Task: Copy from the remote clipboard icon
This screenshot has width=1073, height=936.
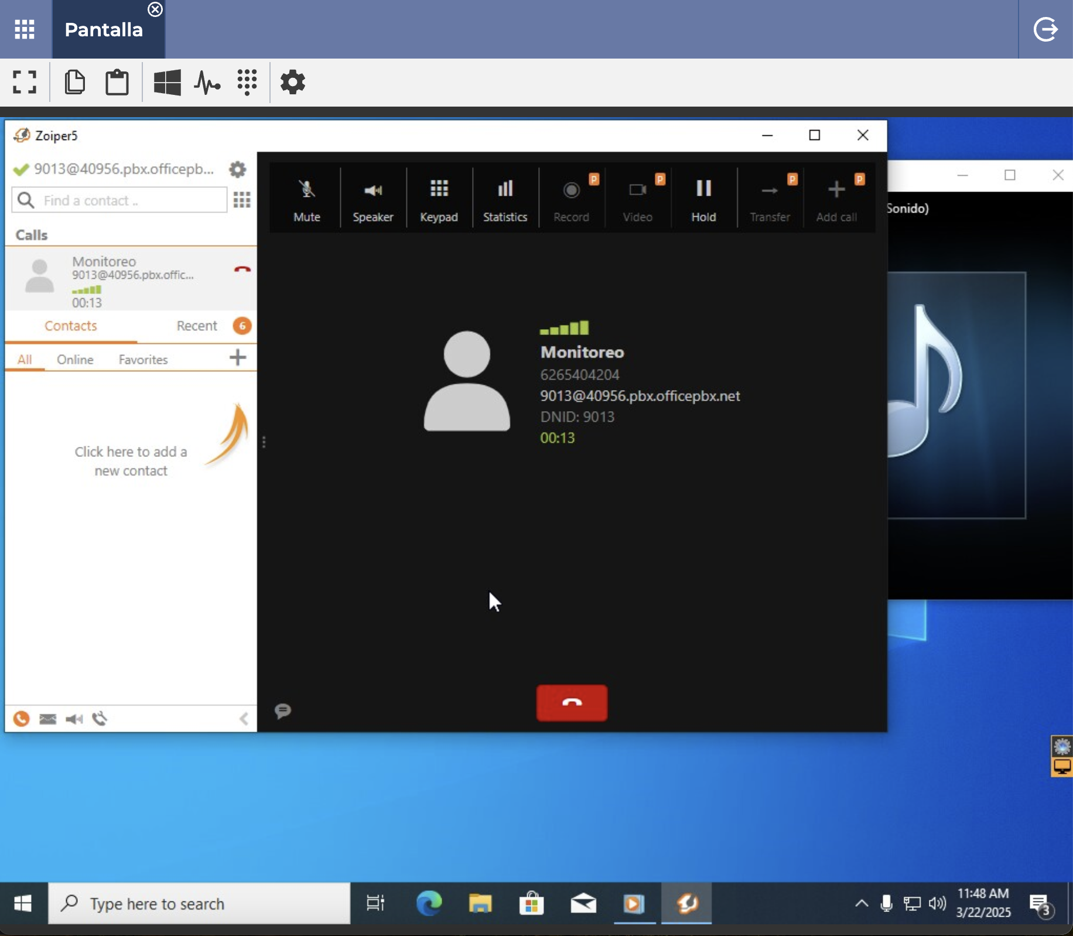Action: point(74,82)
